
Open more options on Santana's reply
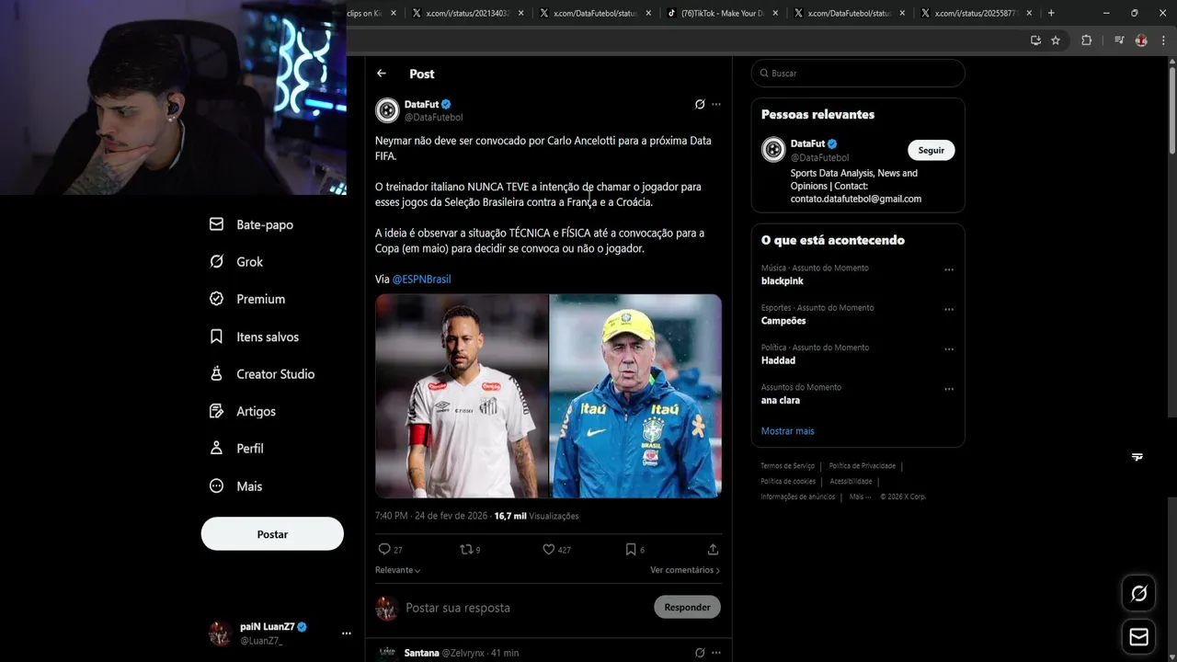click(x=716, y=653)
